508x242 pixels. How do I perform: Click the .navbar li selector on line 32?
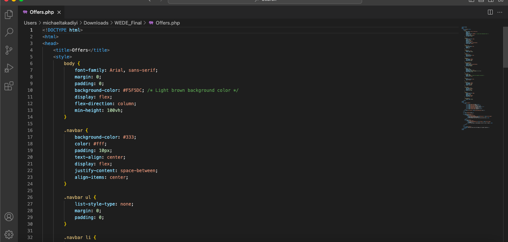click(77, 238)
